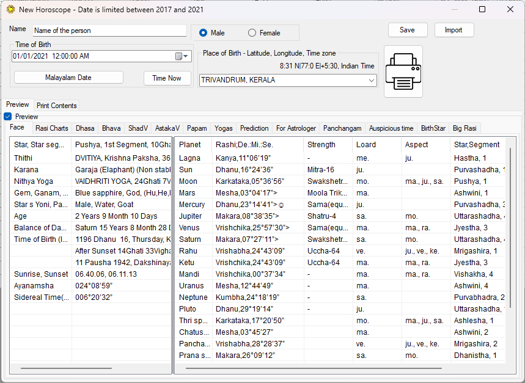
Task: Open the BirthStar tab
Action: (x=433, y=128)
